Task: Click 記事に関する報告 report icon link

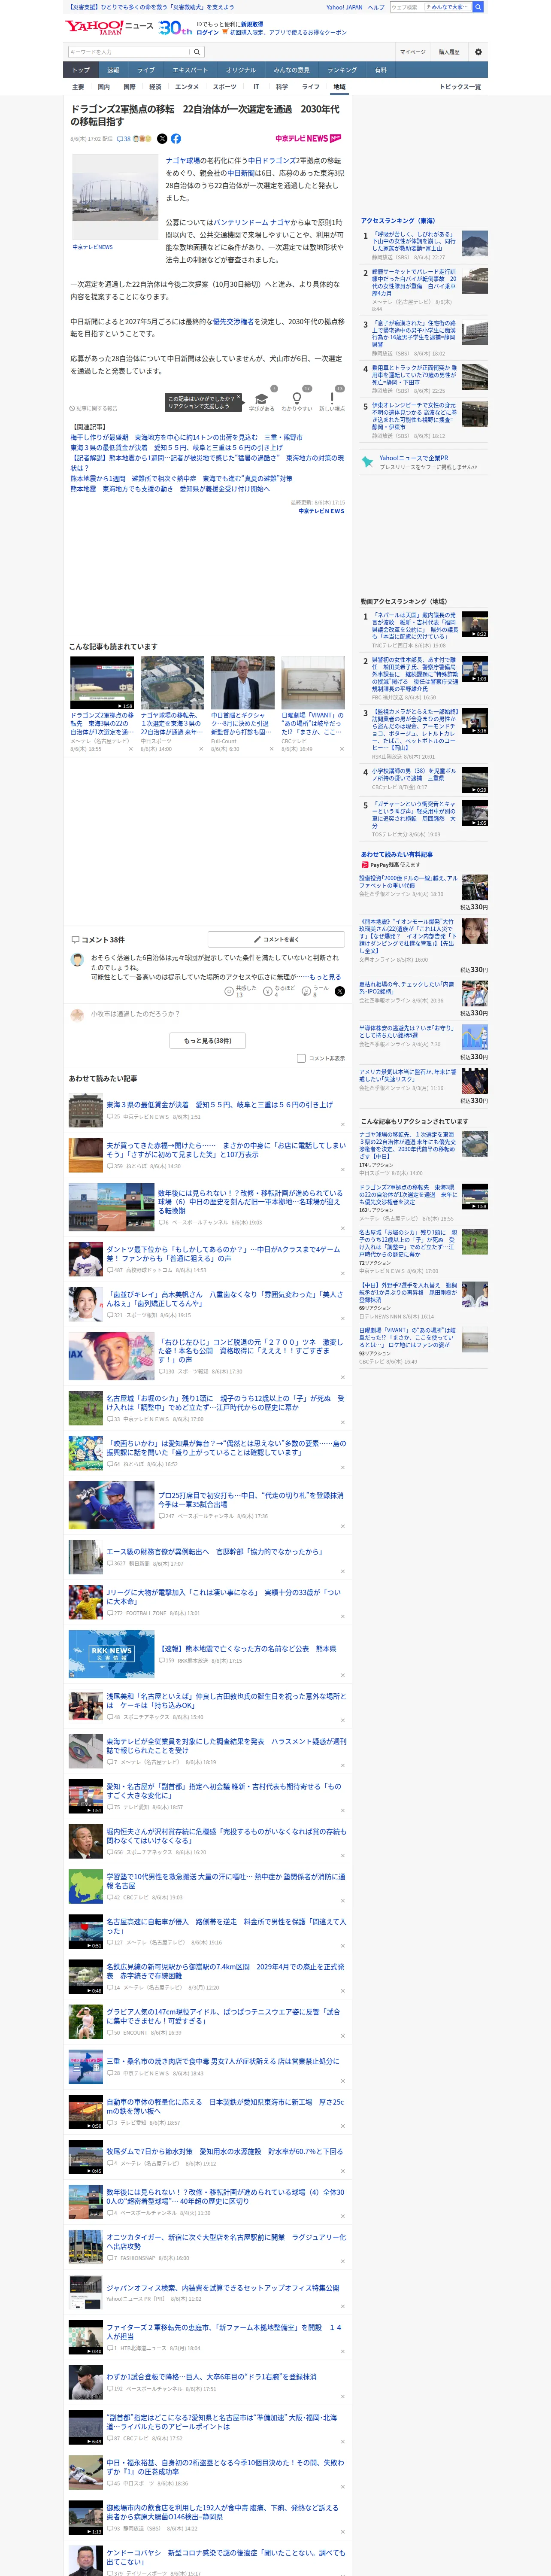Action: pyautogui.click(x=94, y=408)
